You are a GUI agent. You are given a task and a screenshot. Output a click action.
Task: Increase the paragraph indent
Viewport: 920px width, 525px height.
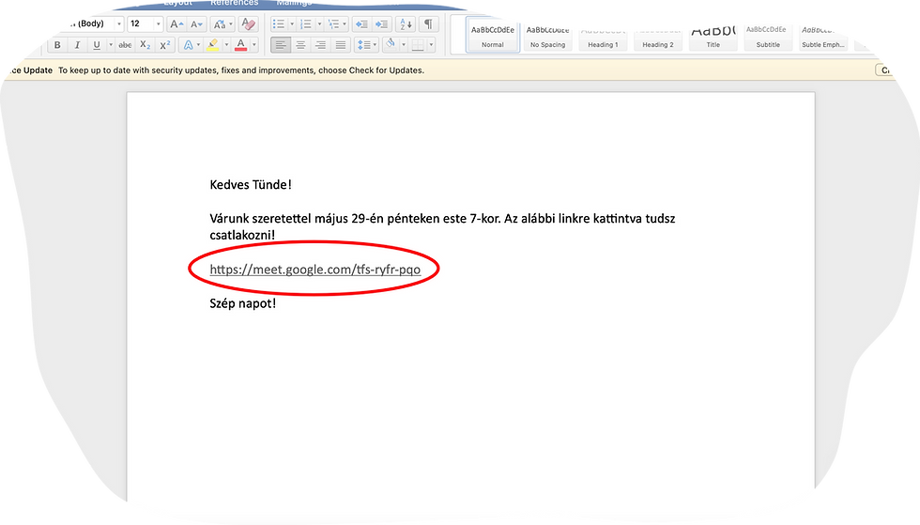tap(381, 24)
